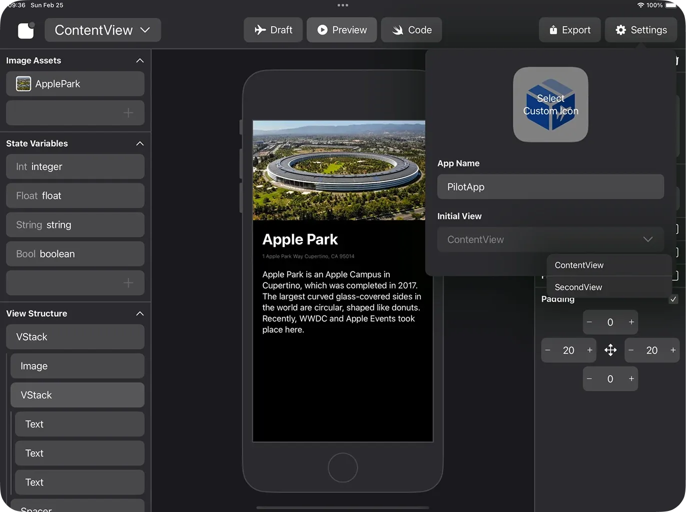Switch to the Draft tab
This screenshot has width=686, height=512.
pyautogui.click(x=273, y=30)
